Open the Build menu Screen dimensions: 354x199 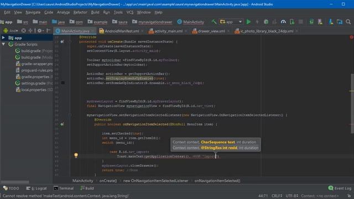(x=95, y=12)
